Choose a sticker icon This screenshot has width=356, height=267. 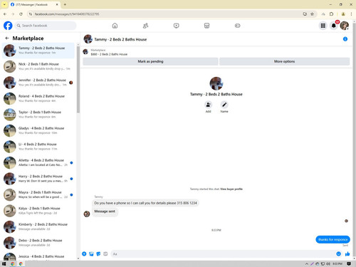[x=98, y=254]
